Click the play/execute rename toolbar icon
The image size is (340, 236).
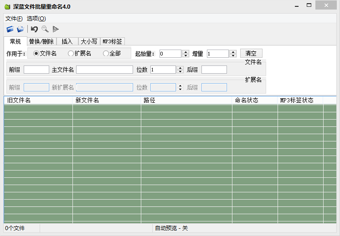pyautogui.click(x=56, y=29)
